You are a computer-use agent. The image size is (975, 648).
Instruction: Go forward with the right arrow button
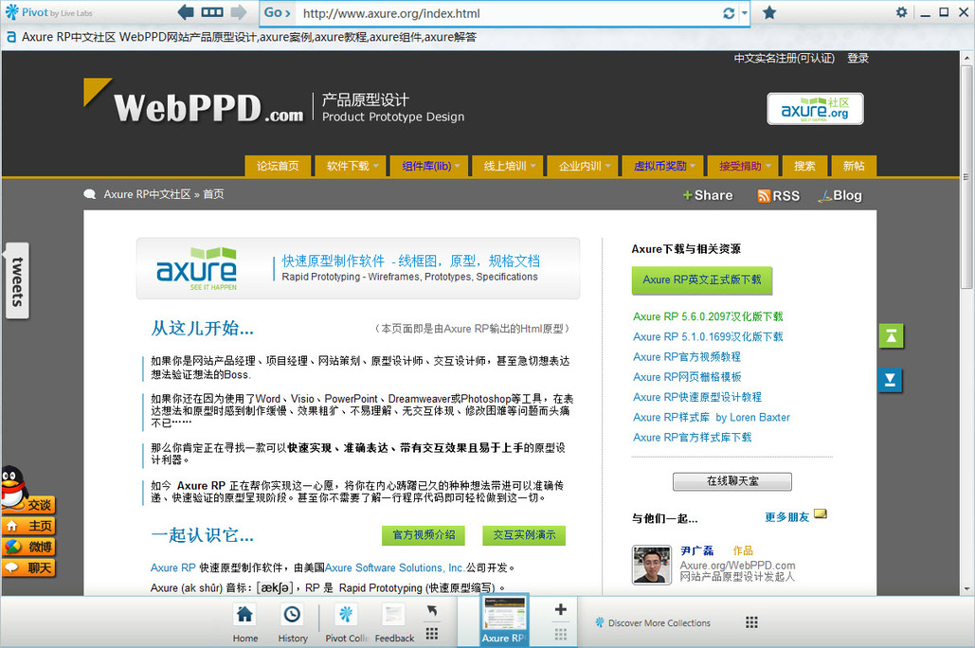click(239, 11)
